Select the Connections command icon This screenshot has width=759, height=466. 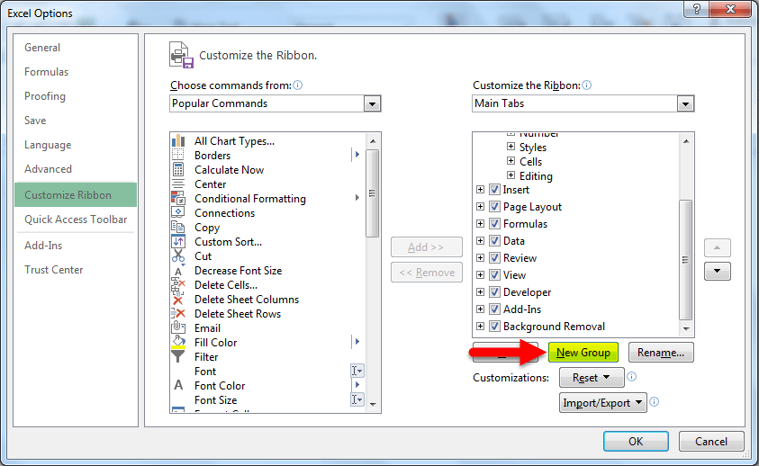(178, 212)
